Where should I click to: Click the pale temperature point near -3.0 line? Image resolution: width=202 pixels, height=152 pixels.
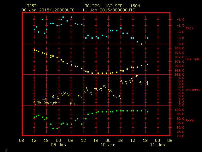(141, 44)
